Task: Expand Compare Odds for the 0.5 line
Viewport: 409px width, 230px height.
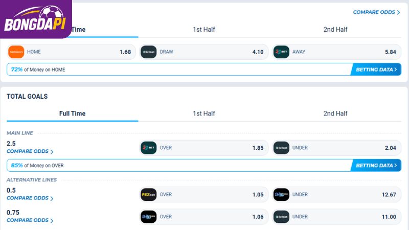Action: pyautogui.click(x=30, y=198)
